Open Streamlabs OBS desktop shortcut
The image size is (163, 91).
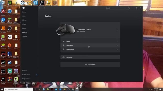10,72
